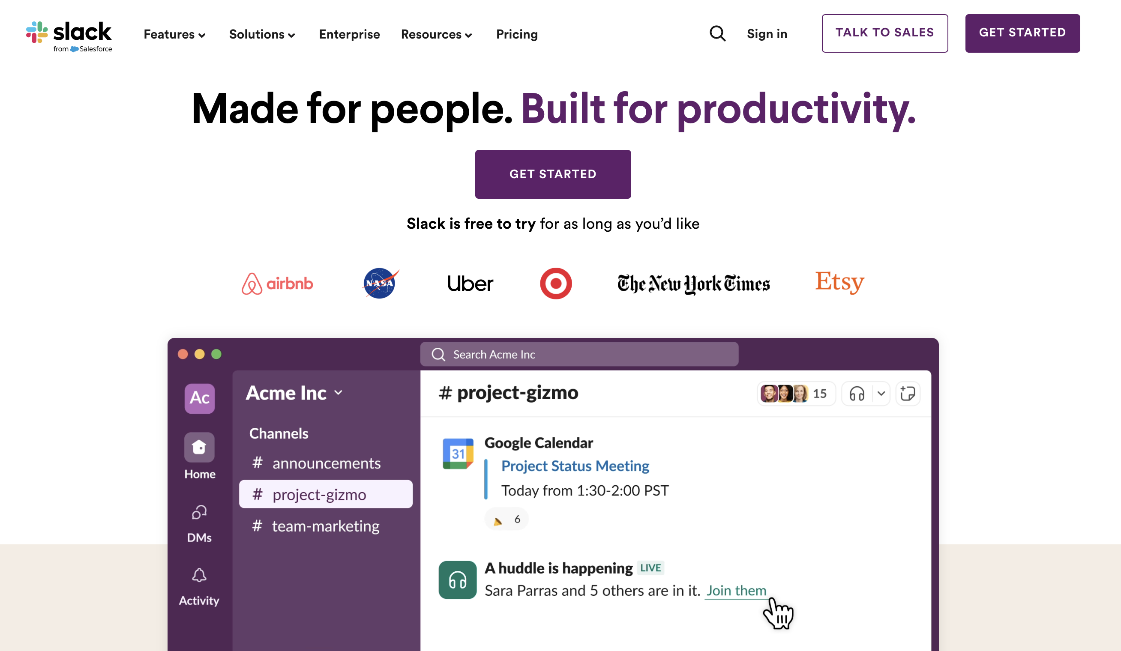Open the Resources dropdown menu
1121x651 pixels.
click(436, 34)
